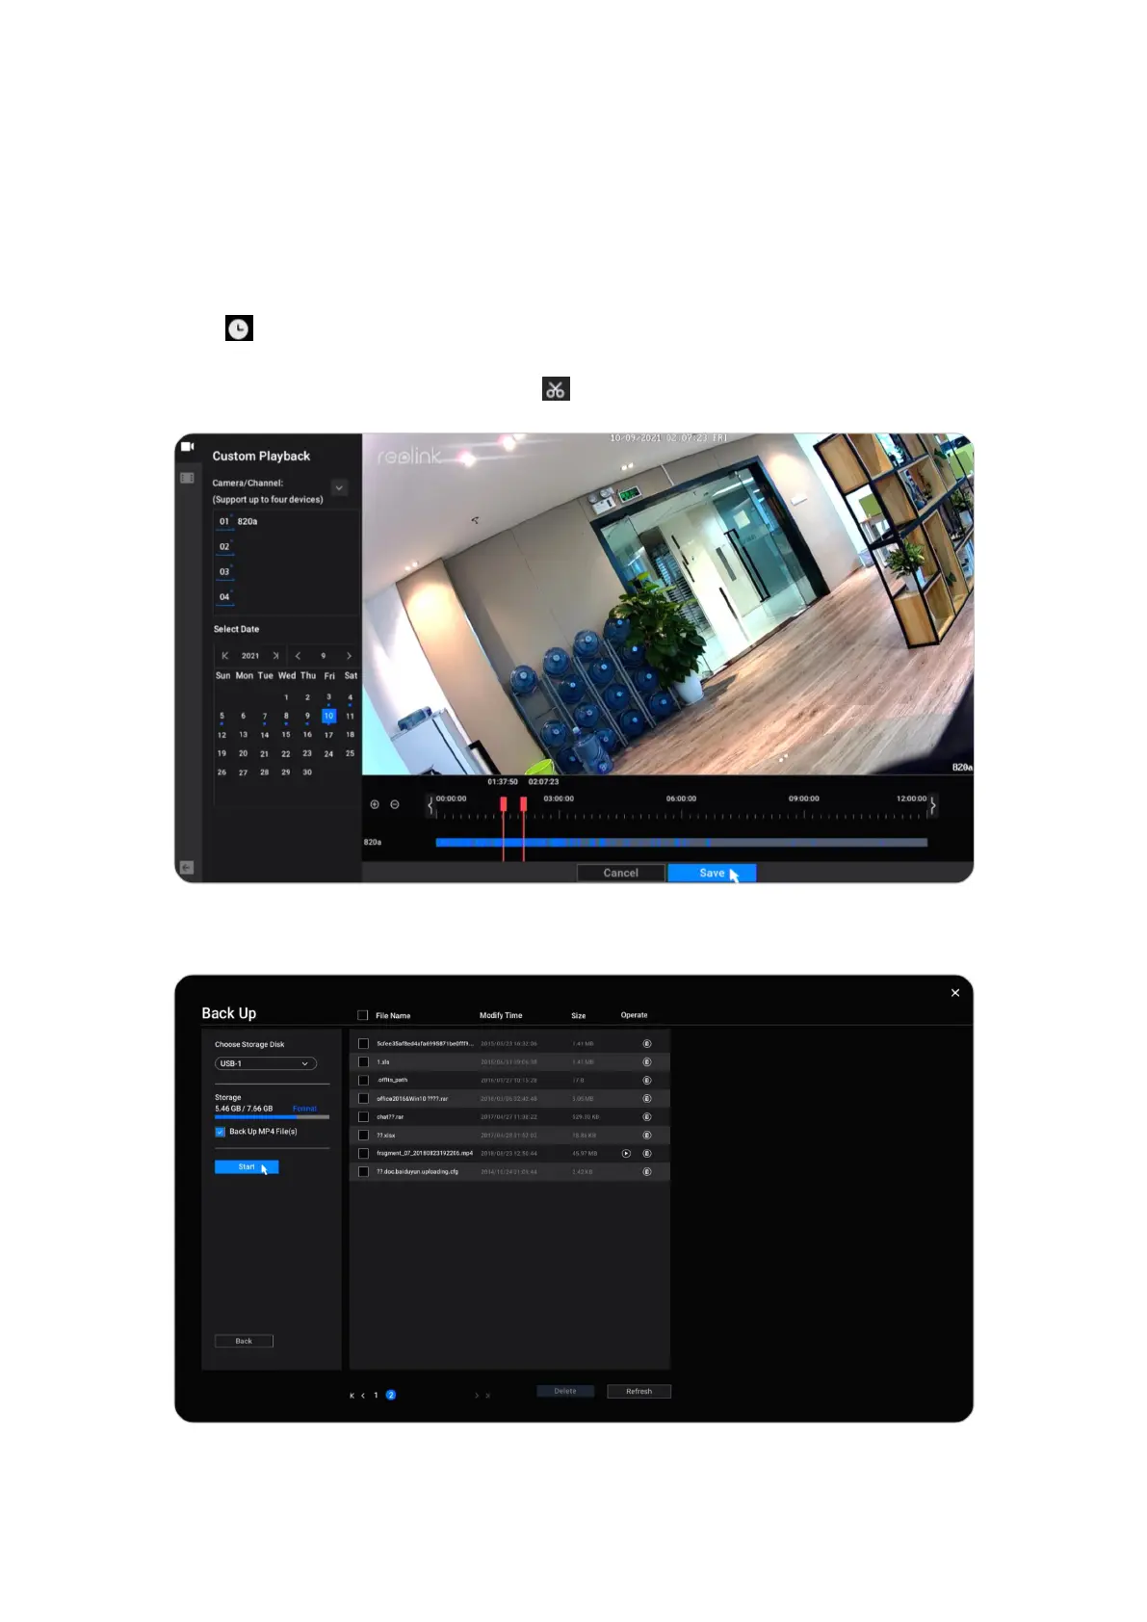Click the operate icon for 1.xls
Viewport: 1147px width, 1622px height.
pos(647,1062)
